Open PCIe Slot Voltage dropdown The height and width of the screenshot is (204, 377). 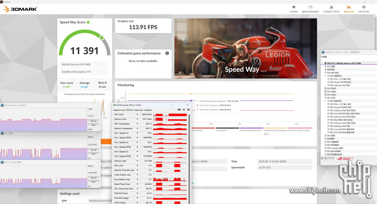tap(137, 198)
